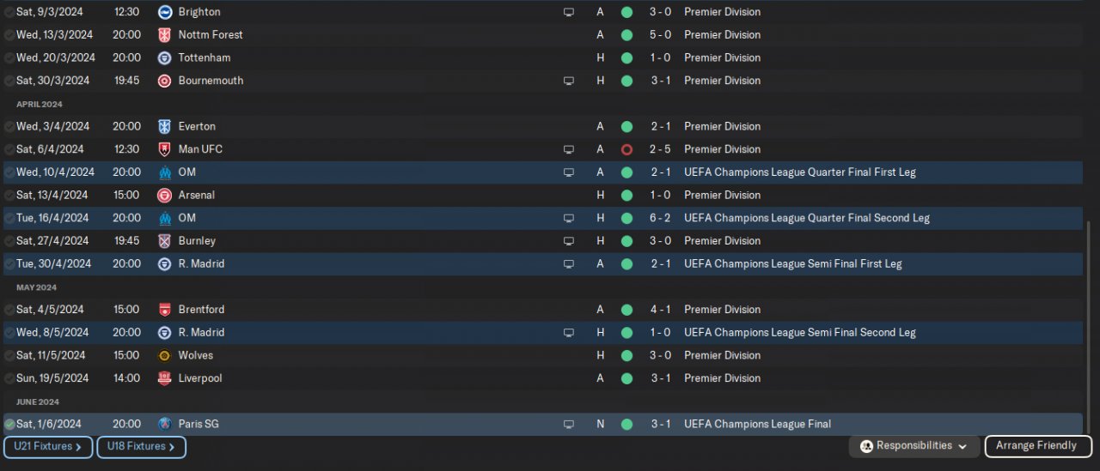The image size is (1100, 471).
Task: Toggle the green checkmark on Paris SG fixture
Action: [9, 424]
